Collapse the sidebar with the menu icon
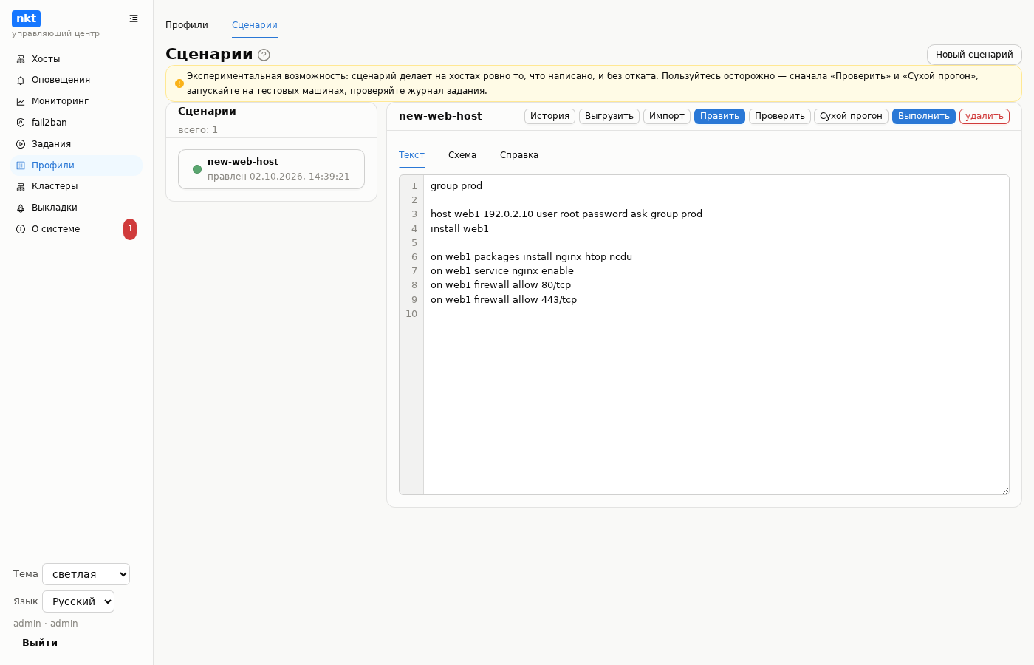1034x665 pixels. click(134, 18)
